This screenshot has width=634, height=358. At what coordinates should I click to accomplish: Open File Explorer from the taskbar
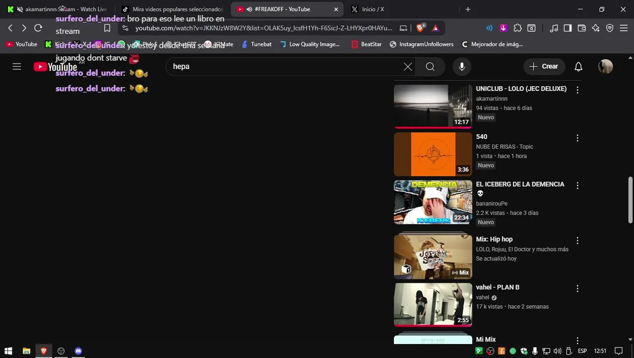click(26, 351)
